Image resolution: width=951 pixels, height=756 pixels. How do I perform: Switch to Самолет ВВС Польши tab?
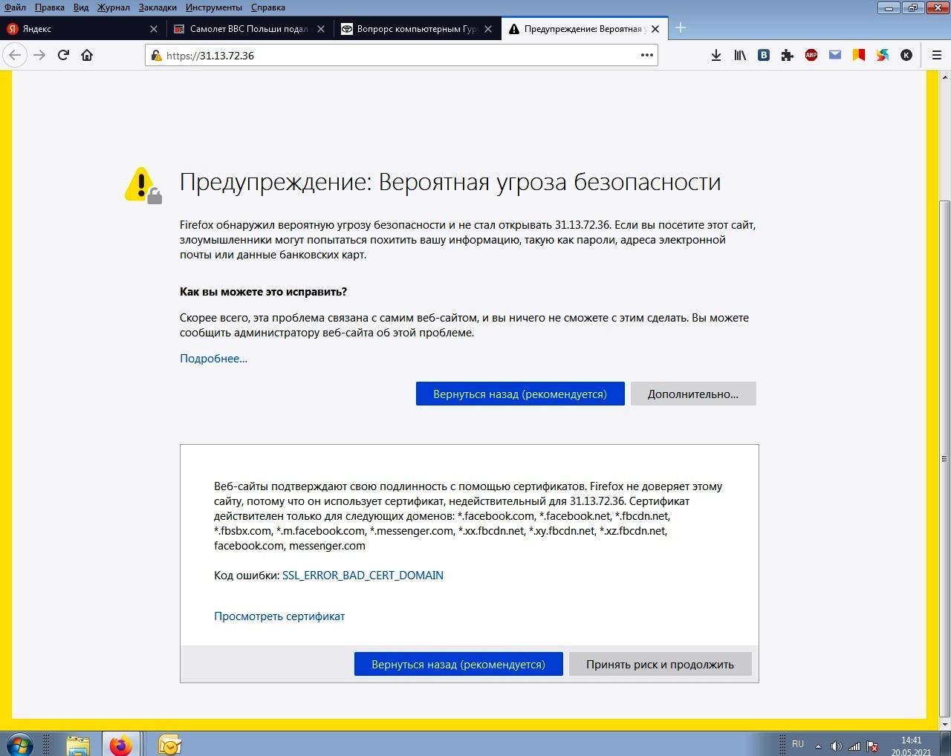(251, 29)
